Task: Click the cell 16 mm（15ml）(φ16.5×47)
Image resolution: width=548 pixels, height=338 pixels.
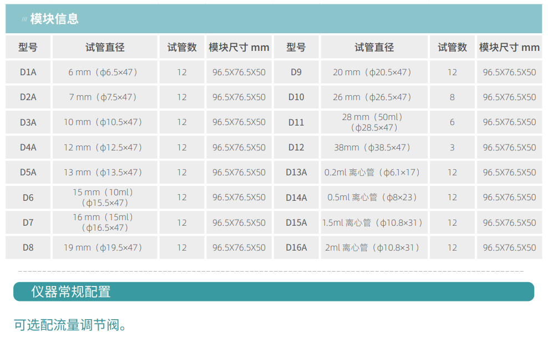Action: coord(105,223)
